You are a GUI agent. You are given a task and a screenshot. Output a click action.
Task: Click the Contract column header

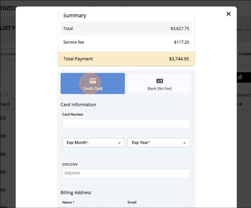(x=5, y=104)
